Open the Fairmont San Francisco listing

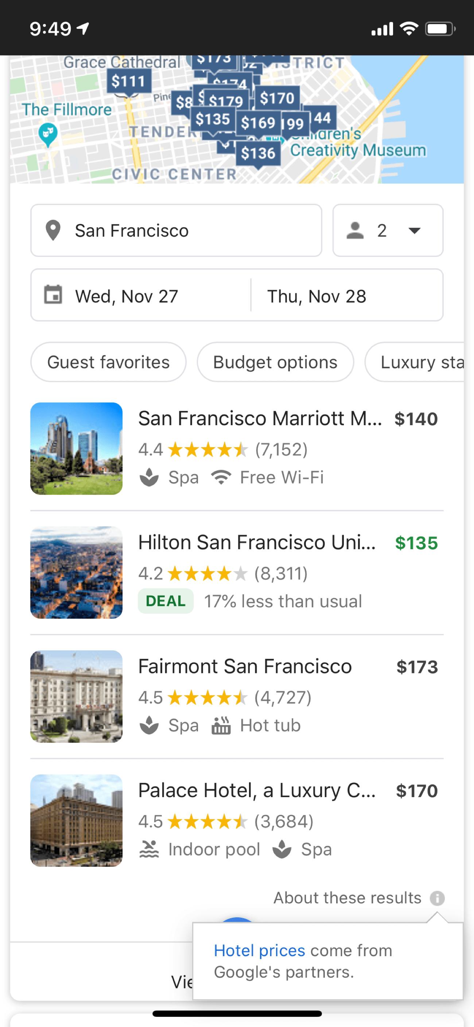(x=245, y=666)
